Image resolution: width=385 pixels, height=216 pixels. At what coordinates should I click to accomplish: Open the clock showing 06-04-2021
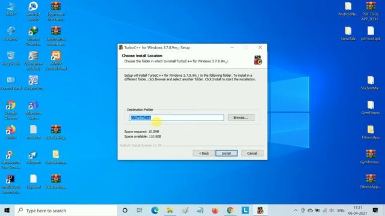click(x=357, y=211)
